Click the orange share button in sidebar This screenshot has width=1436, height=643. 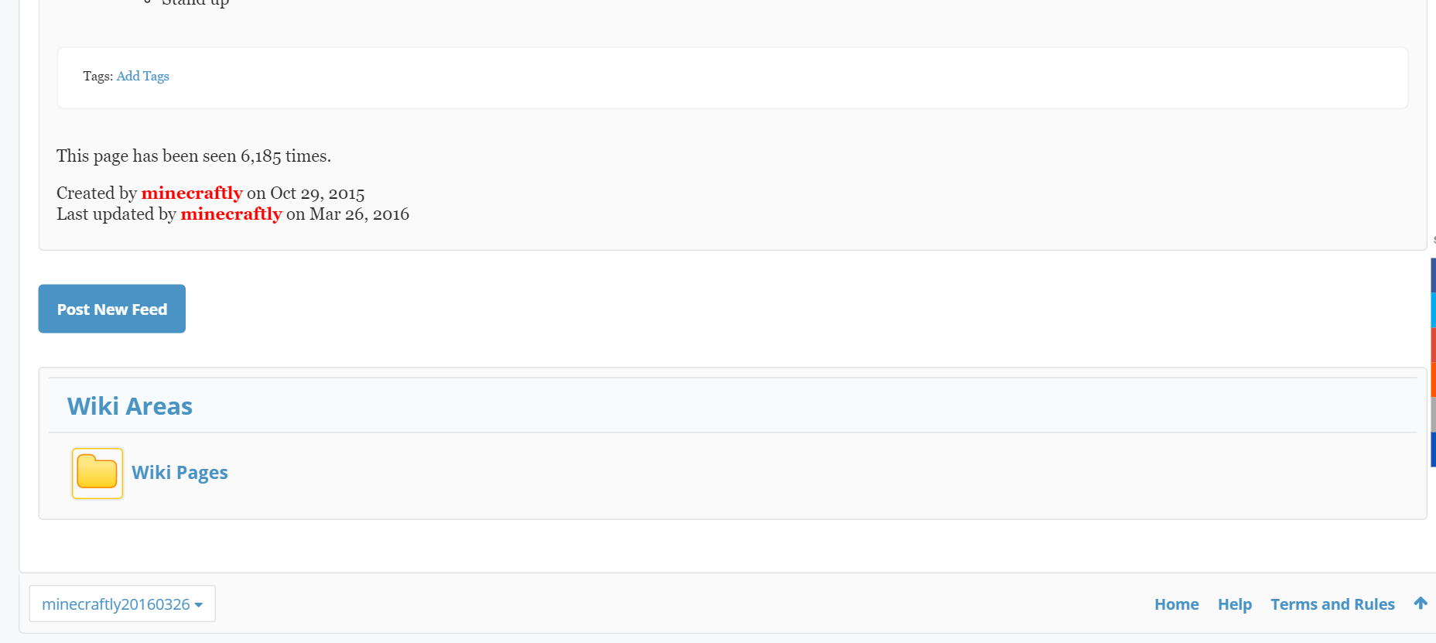pyautogui.click(x=1433, y=380)
